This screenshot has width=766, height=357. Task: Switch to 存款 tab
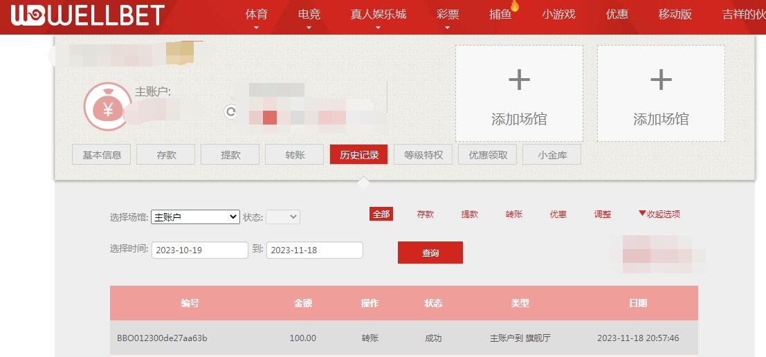tap(165, 155)
